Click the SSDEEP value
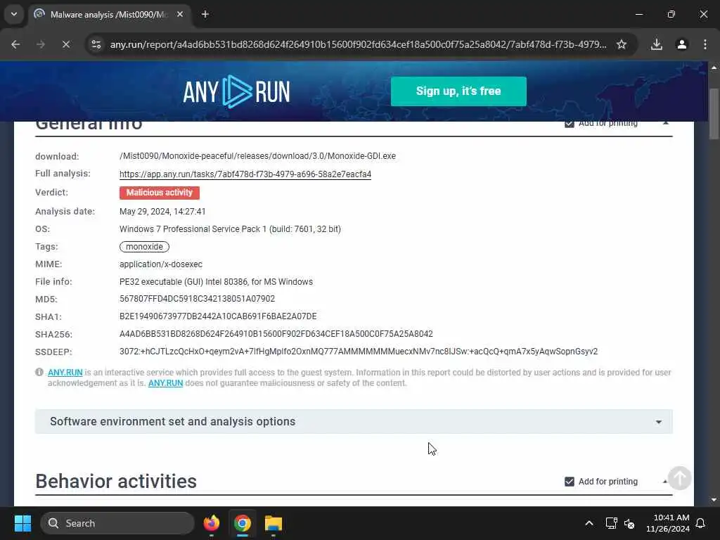 359,352
